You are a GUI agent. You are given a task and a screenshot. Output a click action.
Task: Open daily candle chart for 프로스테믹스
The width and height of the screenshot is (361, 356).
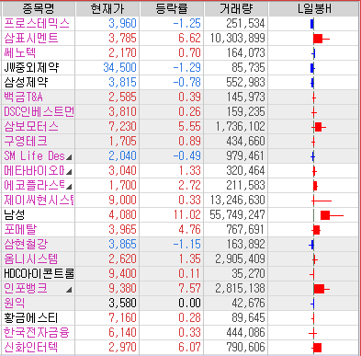(312, 24)
